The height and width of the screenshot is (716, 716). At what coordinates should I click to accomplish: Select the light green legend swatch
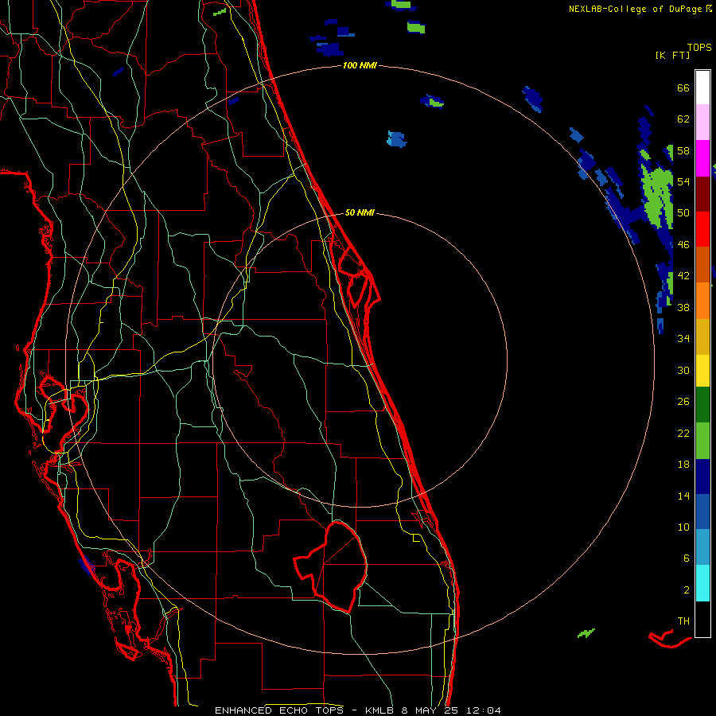click(702, 441)
